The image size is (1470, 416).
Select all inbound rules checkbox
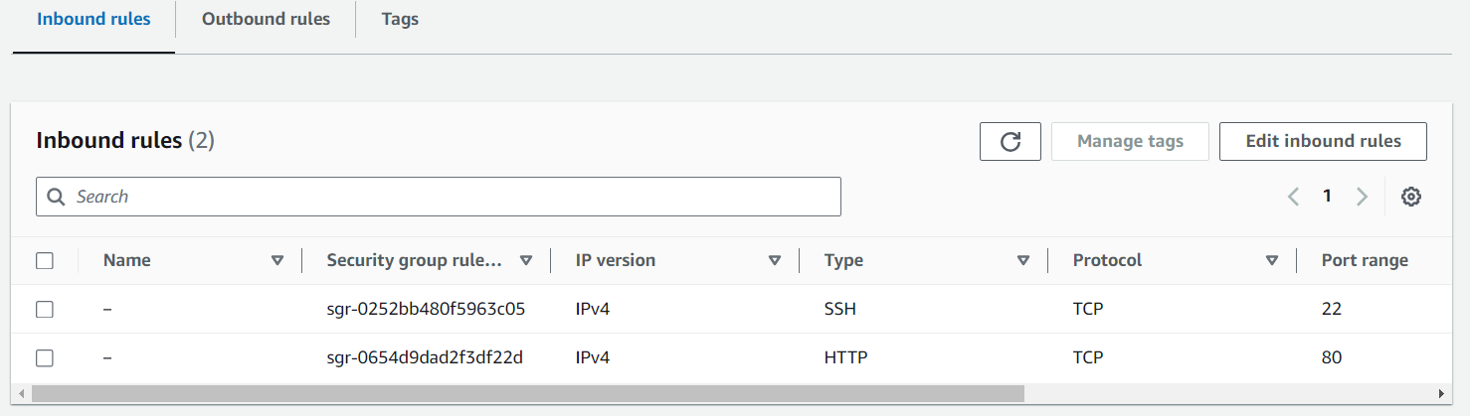(45, 261)
